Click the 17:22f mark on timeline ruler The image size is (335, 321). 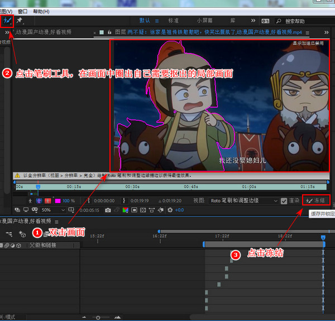click(222, 236)
